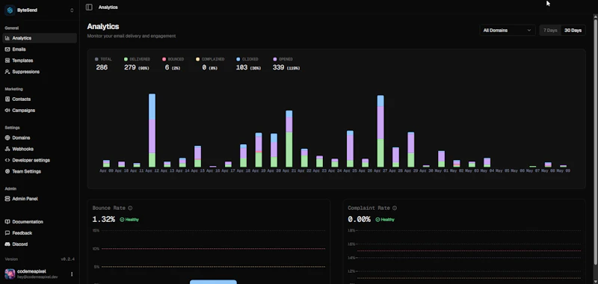Open the Templates page
598x284 pixels.
(40, 61)
